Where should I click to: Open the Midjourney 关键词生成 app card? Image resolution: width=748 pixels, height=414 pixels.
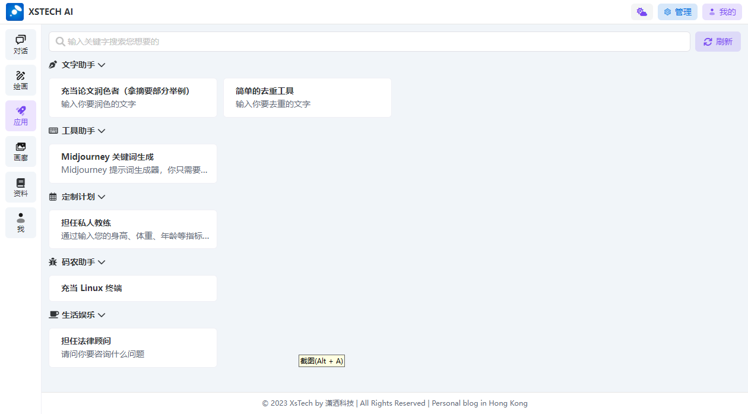tap(133, 163)
